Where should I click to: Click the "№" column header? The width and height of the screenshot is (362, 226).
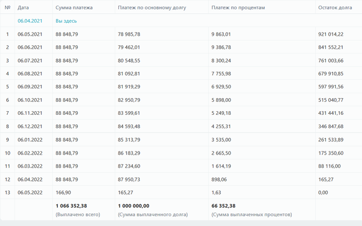[x=7, y=8]
